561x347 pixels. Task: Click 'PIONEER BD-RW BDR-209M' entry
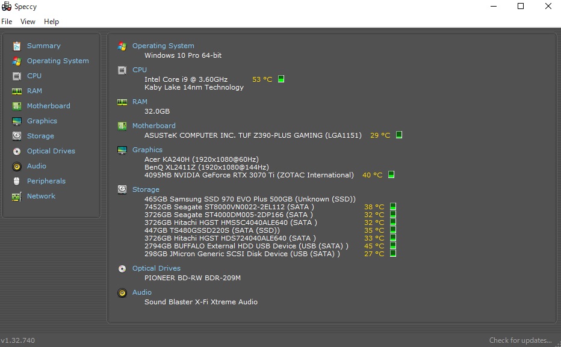click(193, 278)
